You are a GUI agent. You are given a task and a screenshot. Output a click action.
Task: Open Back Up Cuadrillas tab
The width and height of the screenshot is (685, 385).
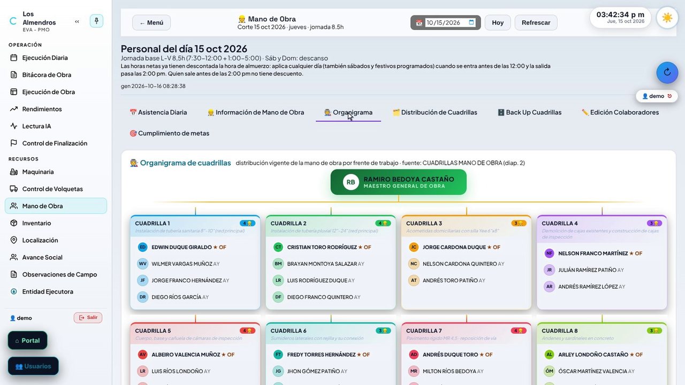[x=530, y=112]
